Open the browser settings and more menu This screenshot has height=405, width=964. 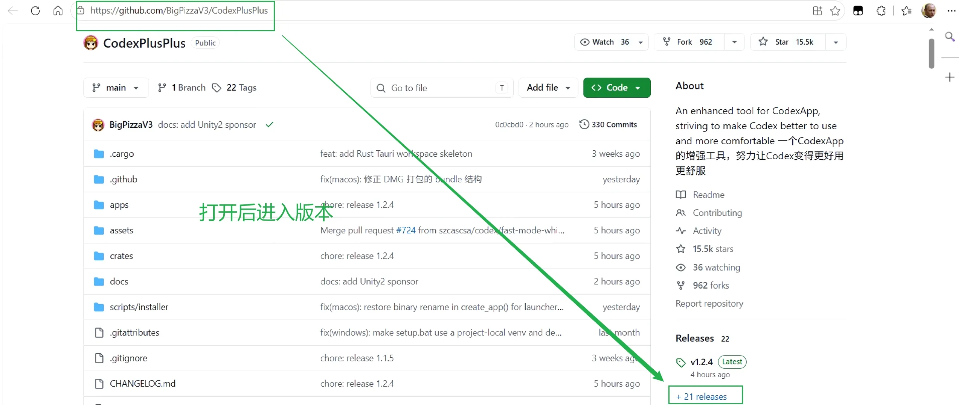tap(952, 11)
